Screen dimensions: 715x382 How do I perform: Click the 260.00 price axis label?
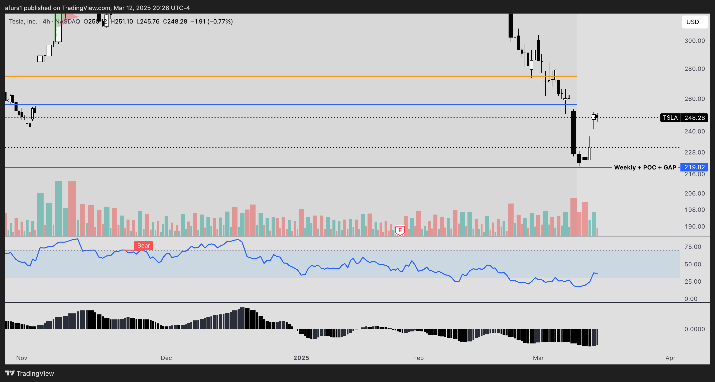pos(694,99)
